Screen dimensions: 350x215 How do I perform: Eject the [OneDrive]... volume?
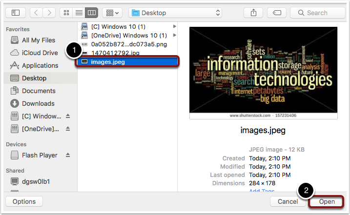[x=68, y=129]
